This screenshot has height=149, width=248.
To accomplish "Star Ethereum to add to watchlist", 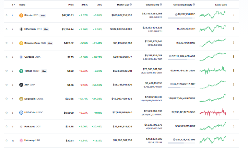I will coord(7,29).
